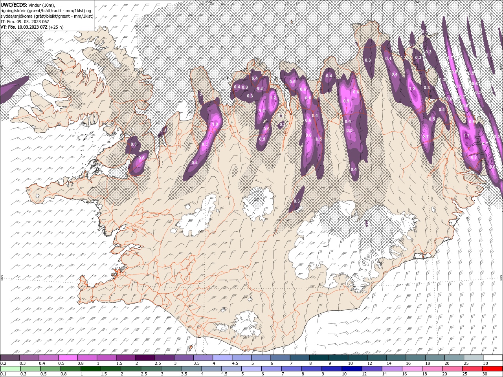This screenshot has height=377, width=503.
Task: Pick bottom legend swatch between 0.5 and 0.8
Action: pos(50,368)
